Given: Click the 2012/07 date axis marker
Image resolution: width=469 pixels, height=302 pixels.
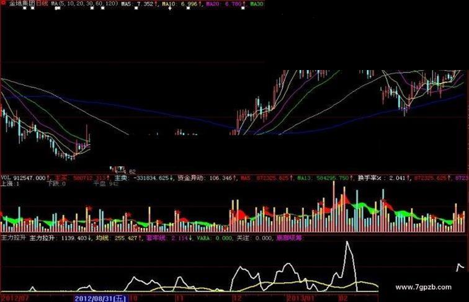Looking at the screenshot, I should pos(15,298).
